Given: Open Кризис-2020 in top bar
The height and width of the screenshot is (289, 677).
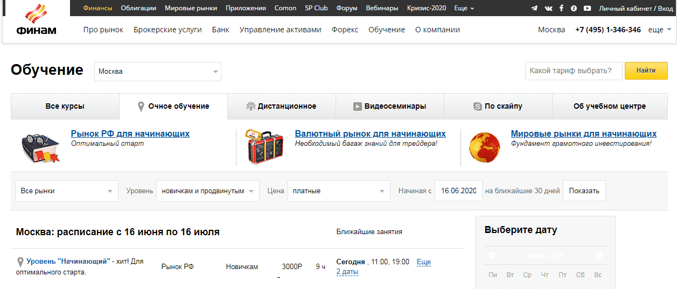Looking at the screenshot, I should 427,8.
